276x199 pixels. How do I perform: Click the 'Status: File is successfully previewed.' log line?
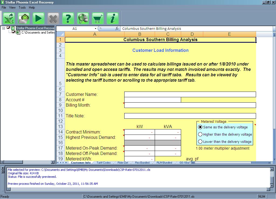click(32, 177)
